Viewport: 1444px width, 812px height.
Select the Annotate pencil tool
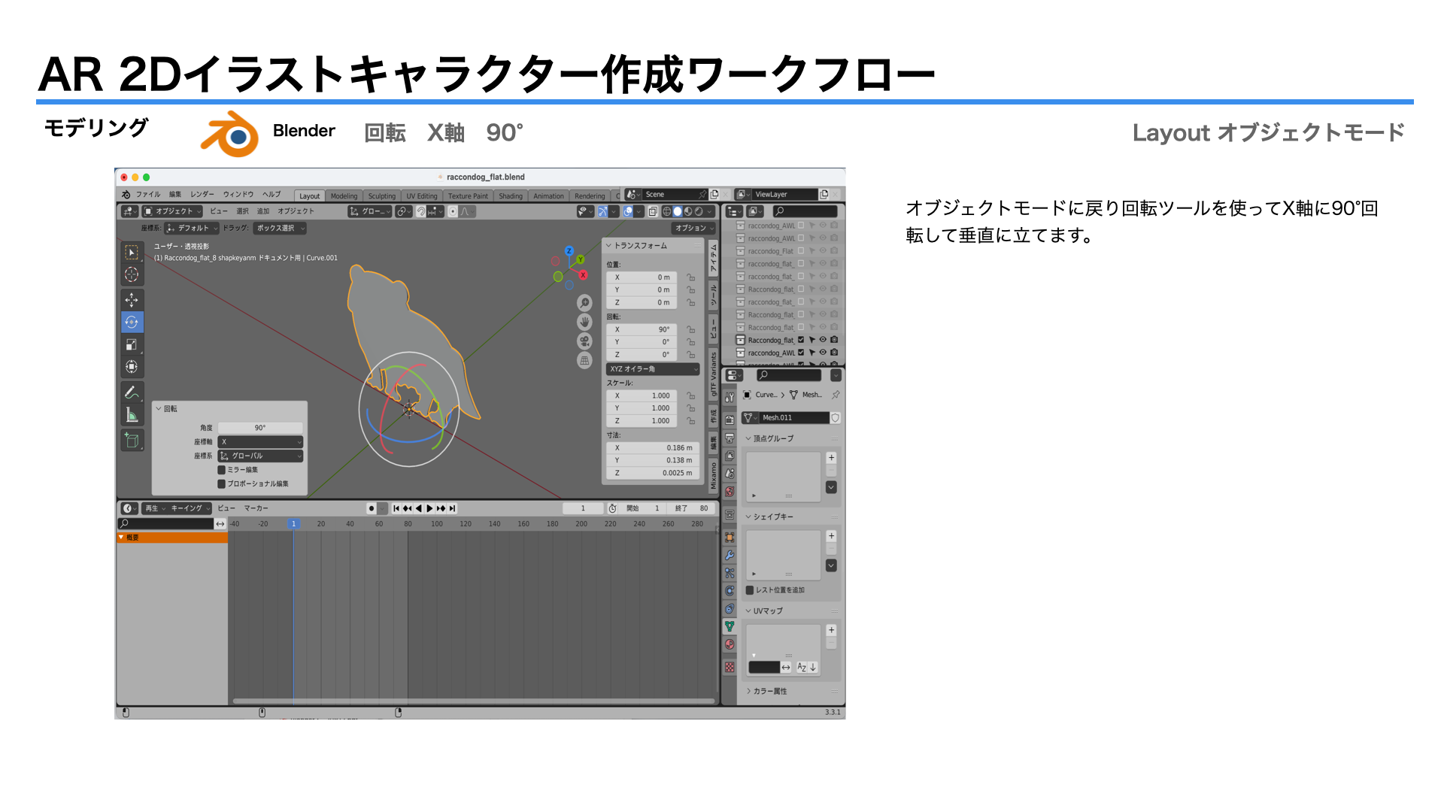click(x=132, y=392)
